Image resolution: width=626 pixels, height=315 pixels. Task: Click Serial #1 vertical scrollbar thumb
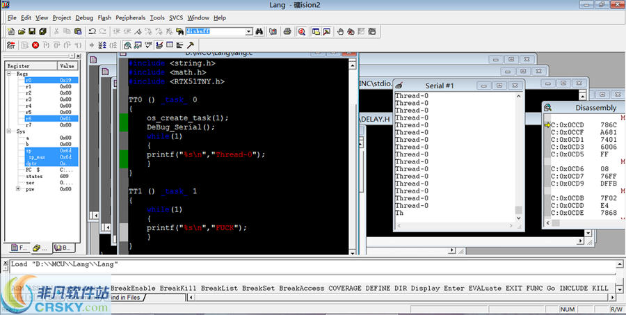coord(518,210)
